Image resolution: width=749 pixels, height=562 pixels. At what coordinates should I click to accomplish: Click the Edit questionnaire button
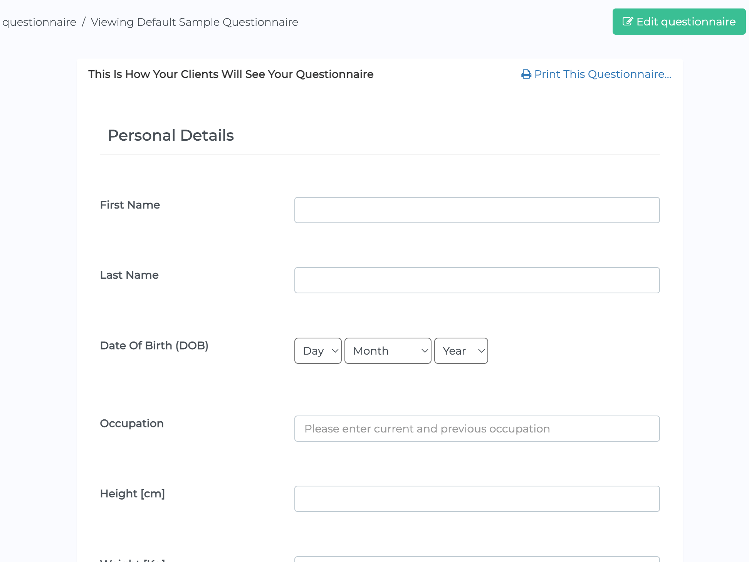679,22
